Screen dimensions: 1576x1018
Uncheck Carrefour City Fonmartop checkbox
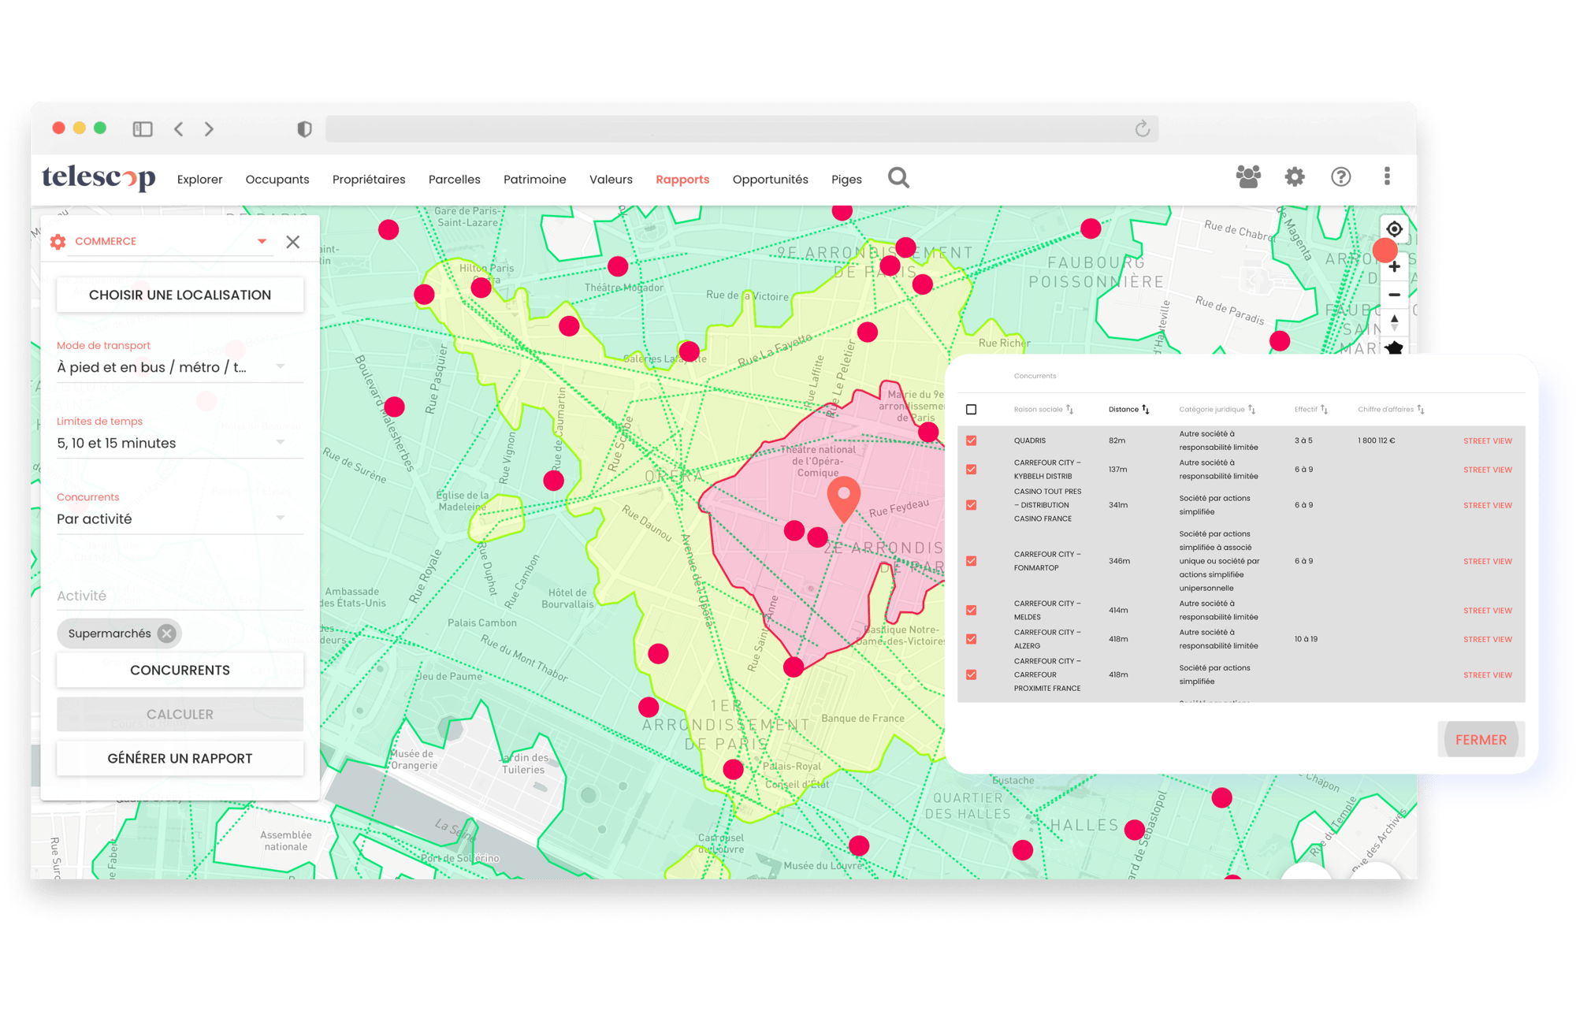[971, 561]
